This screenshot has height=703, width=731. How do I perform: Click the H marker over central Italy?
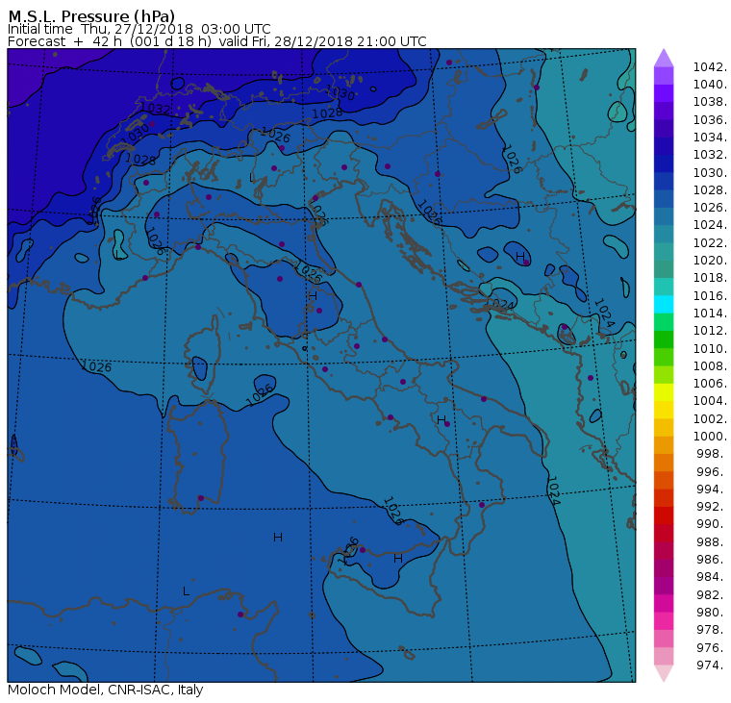pos(313,295)
